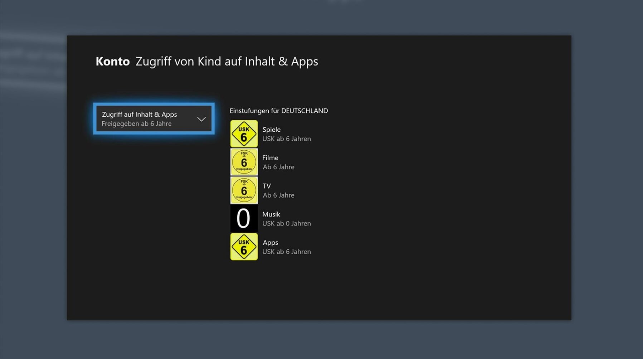Select the 'Freigegeben ab 6 Jahre' value text
Image resolution: width=643 pixels, height=359 pixels.
coord(136,124)
